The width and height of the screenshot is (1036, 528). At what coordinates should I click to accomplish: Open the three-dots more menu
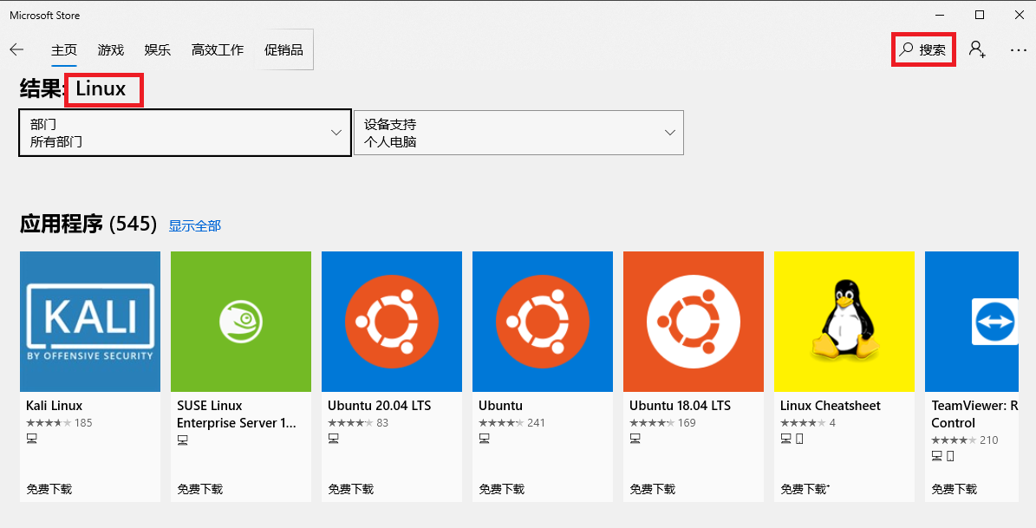1018,50
